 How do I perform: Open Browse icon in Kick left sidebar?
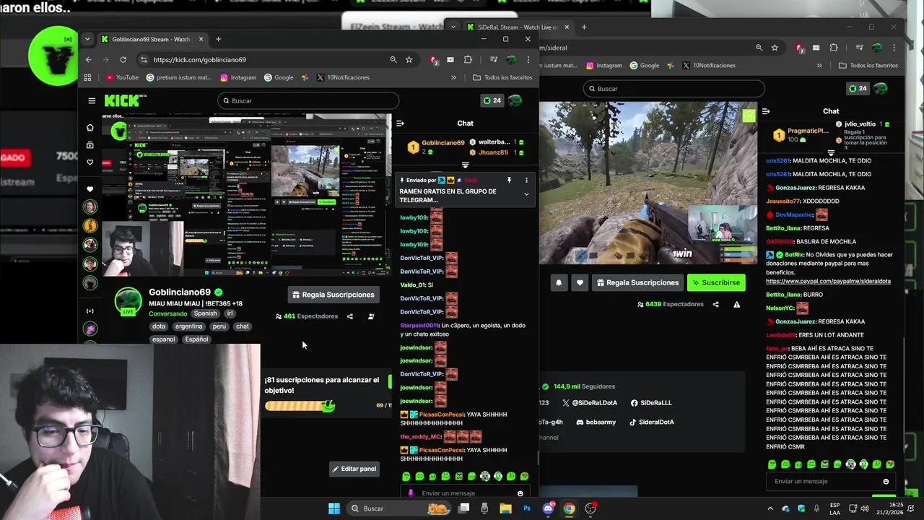pos(90,145)
